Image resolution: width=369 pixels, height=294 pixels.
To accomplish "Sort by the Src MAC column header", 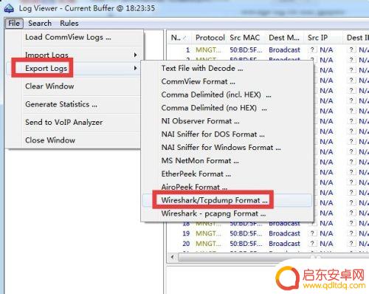I will 245,38.
